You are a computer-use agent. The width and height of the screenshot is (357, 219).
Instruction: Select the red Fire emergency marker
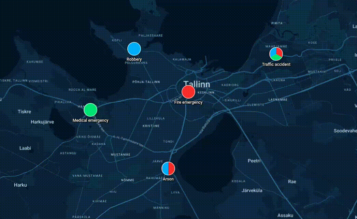(188, 92)
